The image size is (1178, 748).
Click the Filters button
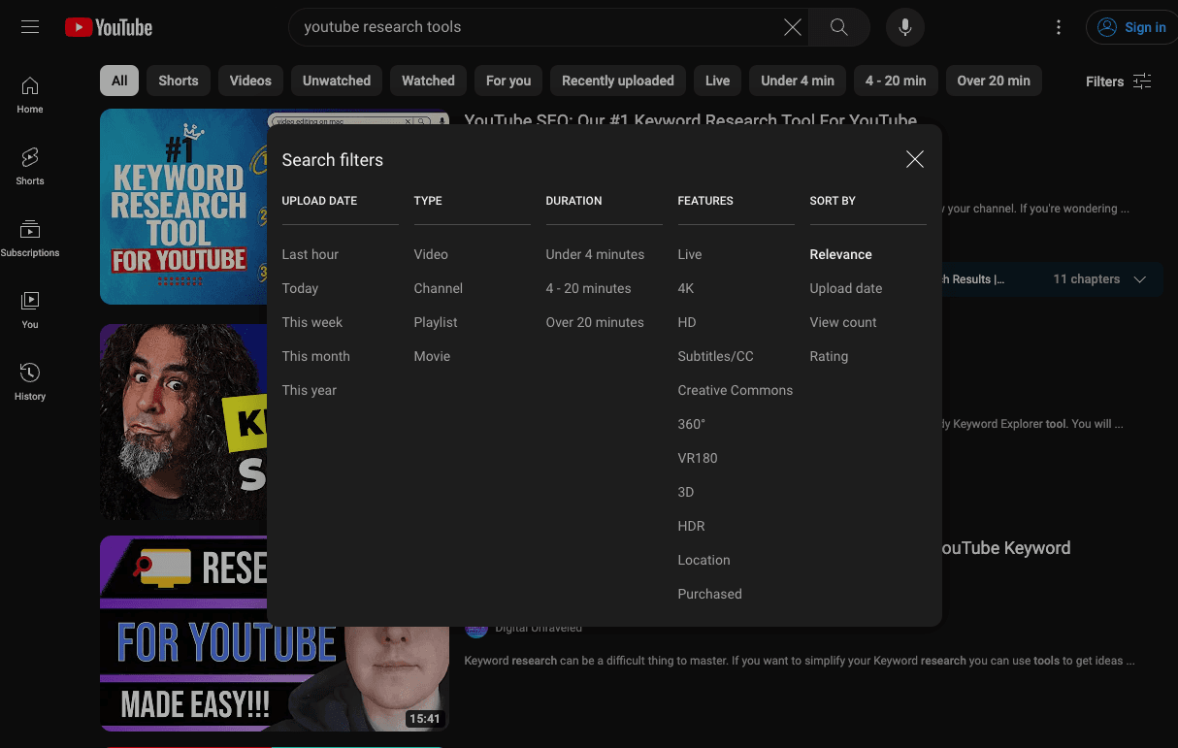tap(1119, 81)
